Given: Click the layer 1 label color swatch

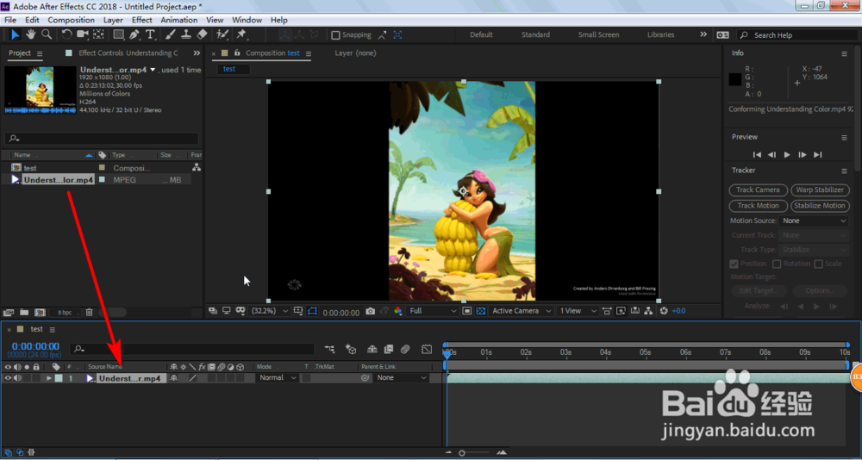Looking at the screenshot, I should [59, 378].
